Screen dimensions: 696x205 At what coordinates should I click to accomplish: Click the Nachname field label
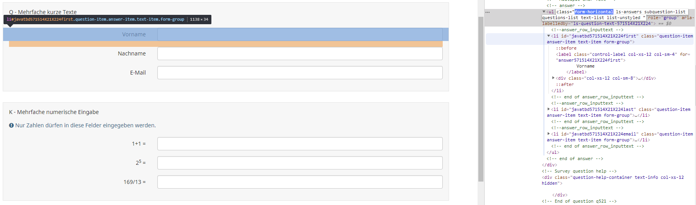pos(132,53)
